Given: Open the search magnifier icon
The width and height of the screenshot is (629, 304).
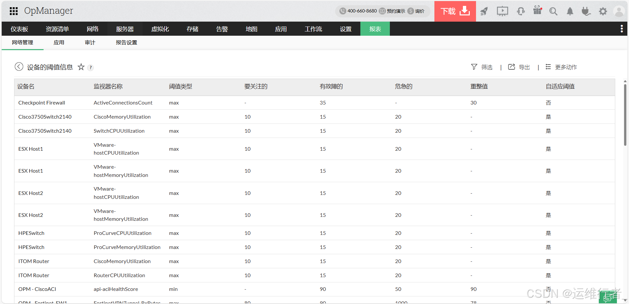Looking at the screenshot, I should point(553,11).
